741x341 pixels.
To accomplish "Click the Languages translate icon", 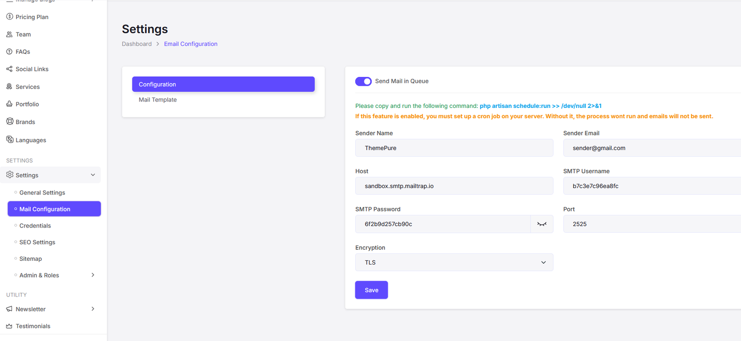I will tap(10, 139).
